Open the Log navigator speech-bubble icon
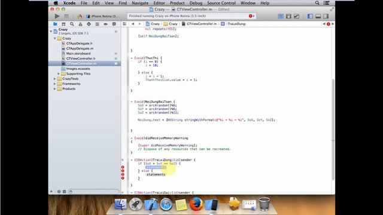This screenshot has width=383, height=215. pos(114,24)
